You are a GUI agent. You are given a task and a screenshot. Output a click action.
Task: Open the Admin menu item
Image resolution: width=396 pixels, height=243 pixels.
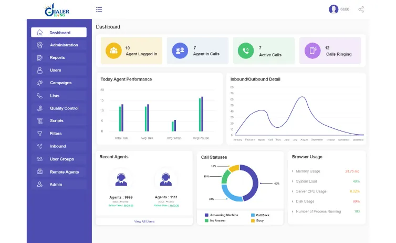(x=59, y=184)
